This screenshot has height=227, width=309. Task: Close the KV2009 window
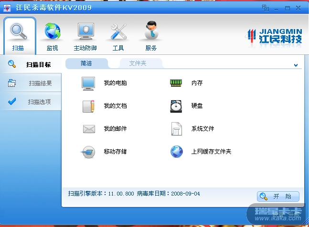tap(298, 8)
